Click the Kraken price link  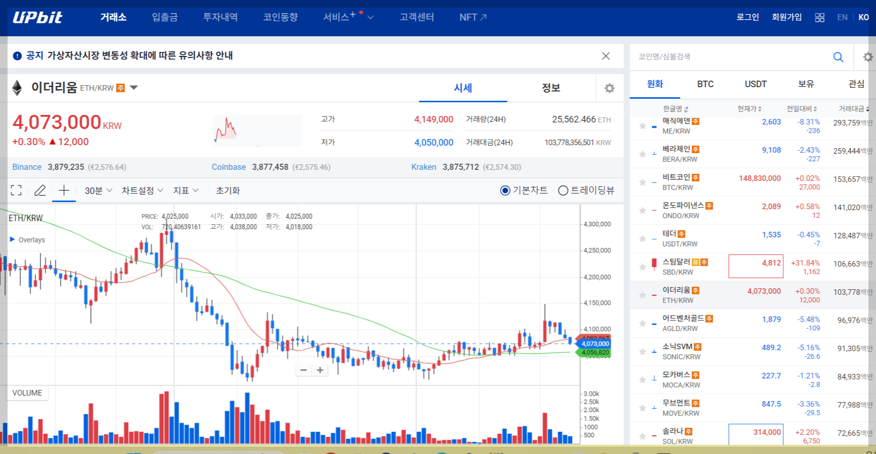[424, 167]
